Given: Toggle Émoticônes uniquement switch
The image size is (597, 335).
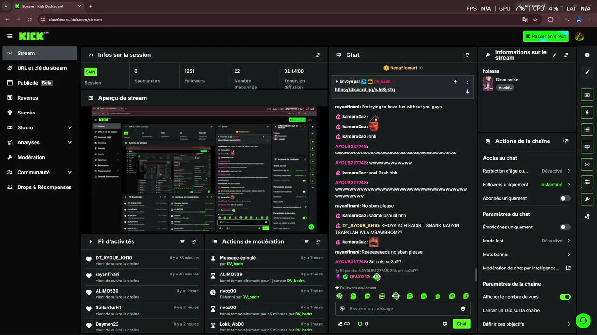Looking at the screenshot, I should 565,227.
